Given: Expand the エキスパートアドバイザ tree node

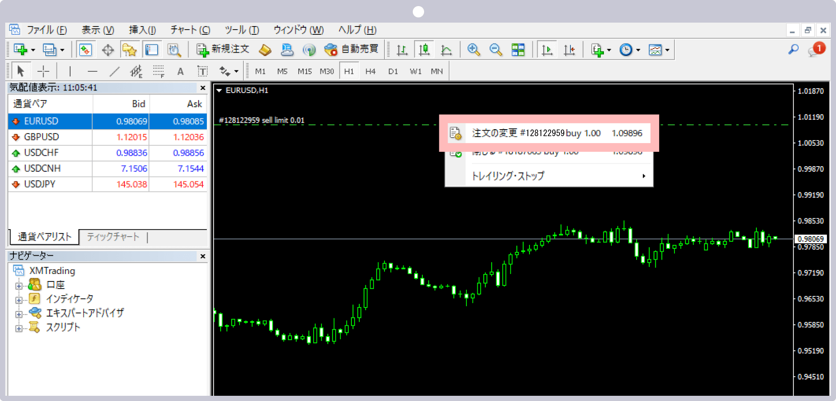Looking at the screenshot, I should [x=19, y=314].
